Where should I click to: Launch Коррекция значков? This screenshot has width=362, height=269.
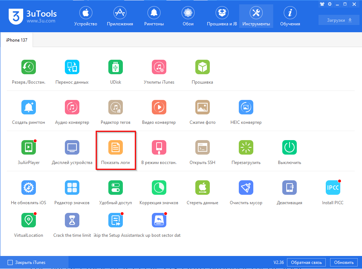(159, 187)
